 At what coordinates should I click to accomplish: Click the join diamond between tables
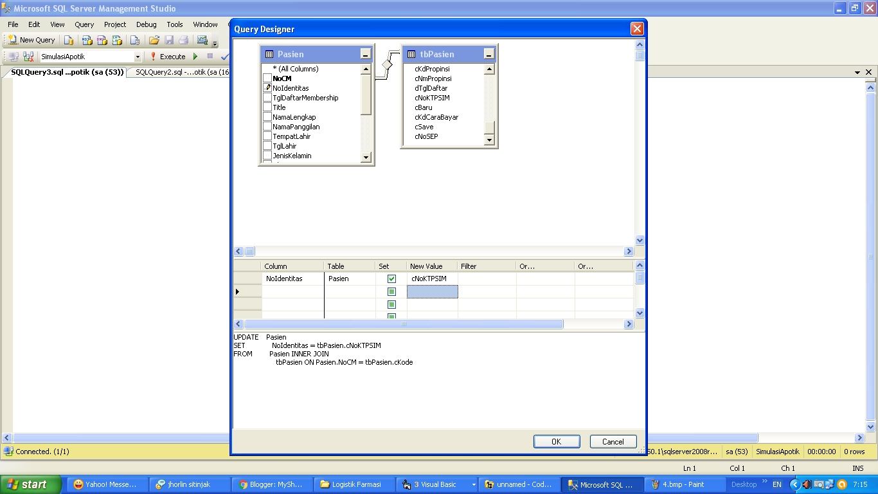[x=387, y=65]
